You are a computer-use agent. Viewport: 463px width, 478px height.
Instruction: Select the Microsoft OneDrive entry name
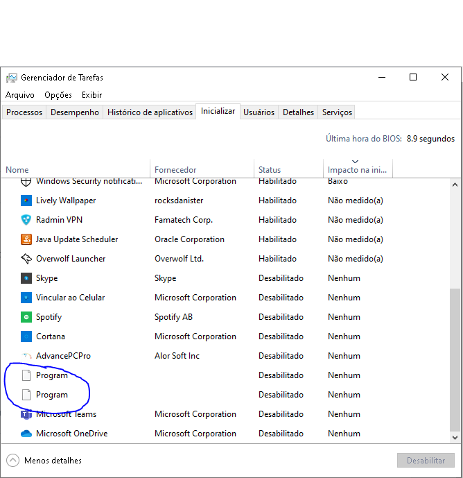point(72,434)
